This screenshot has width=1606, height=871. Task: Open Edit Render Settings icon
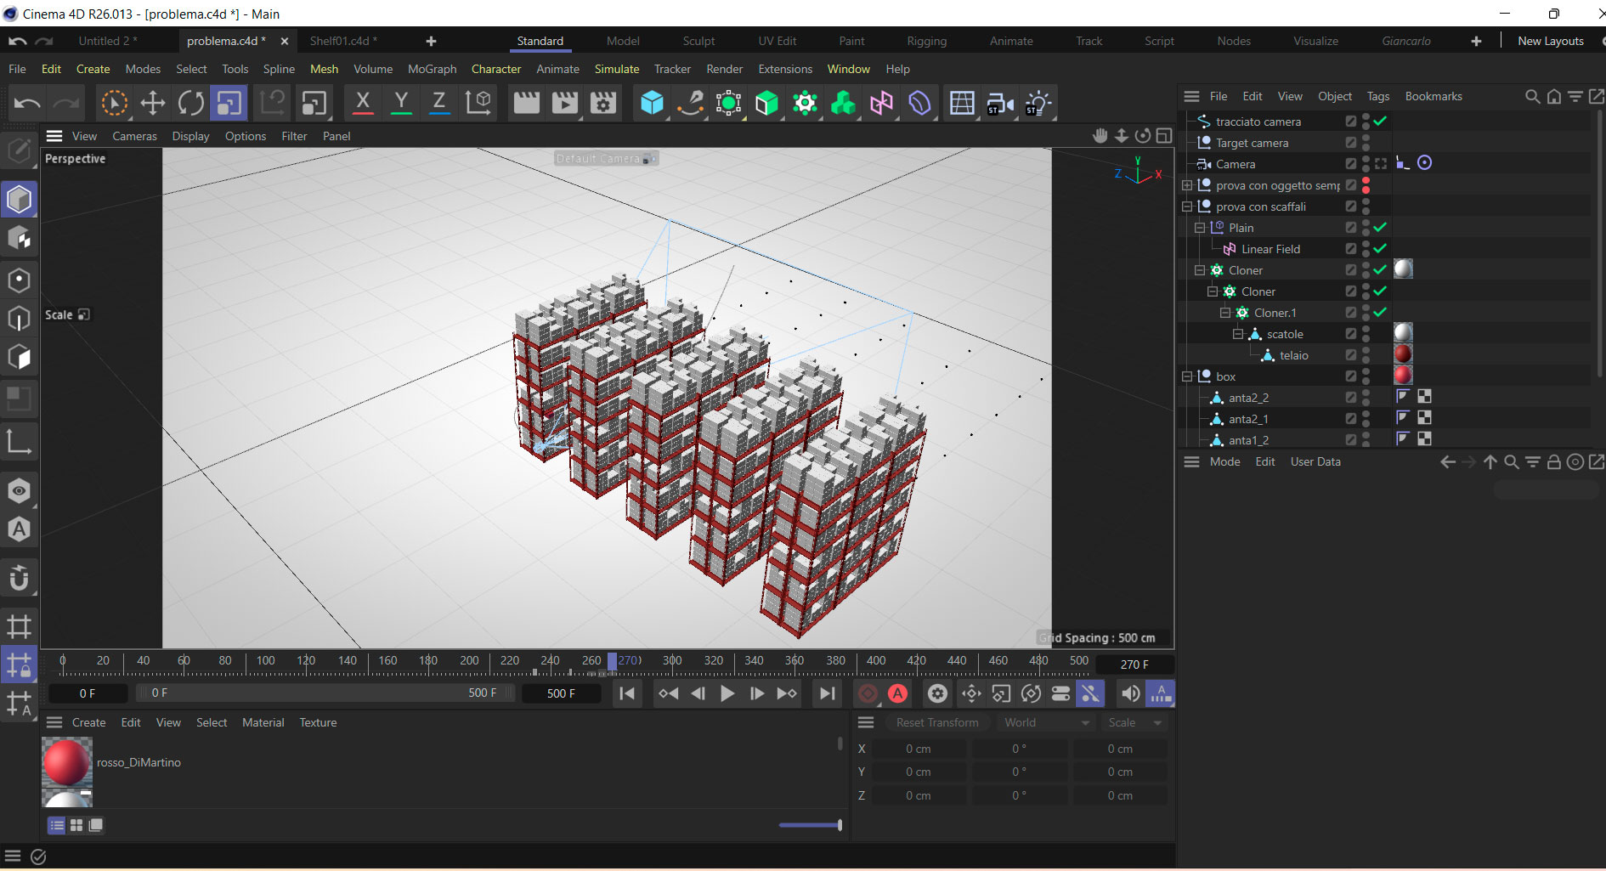tap(603, 104)
